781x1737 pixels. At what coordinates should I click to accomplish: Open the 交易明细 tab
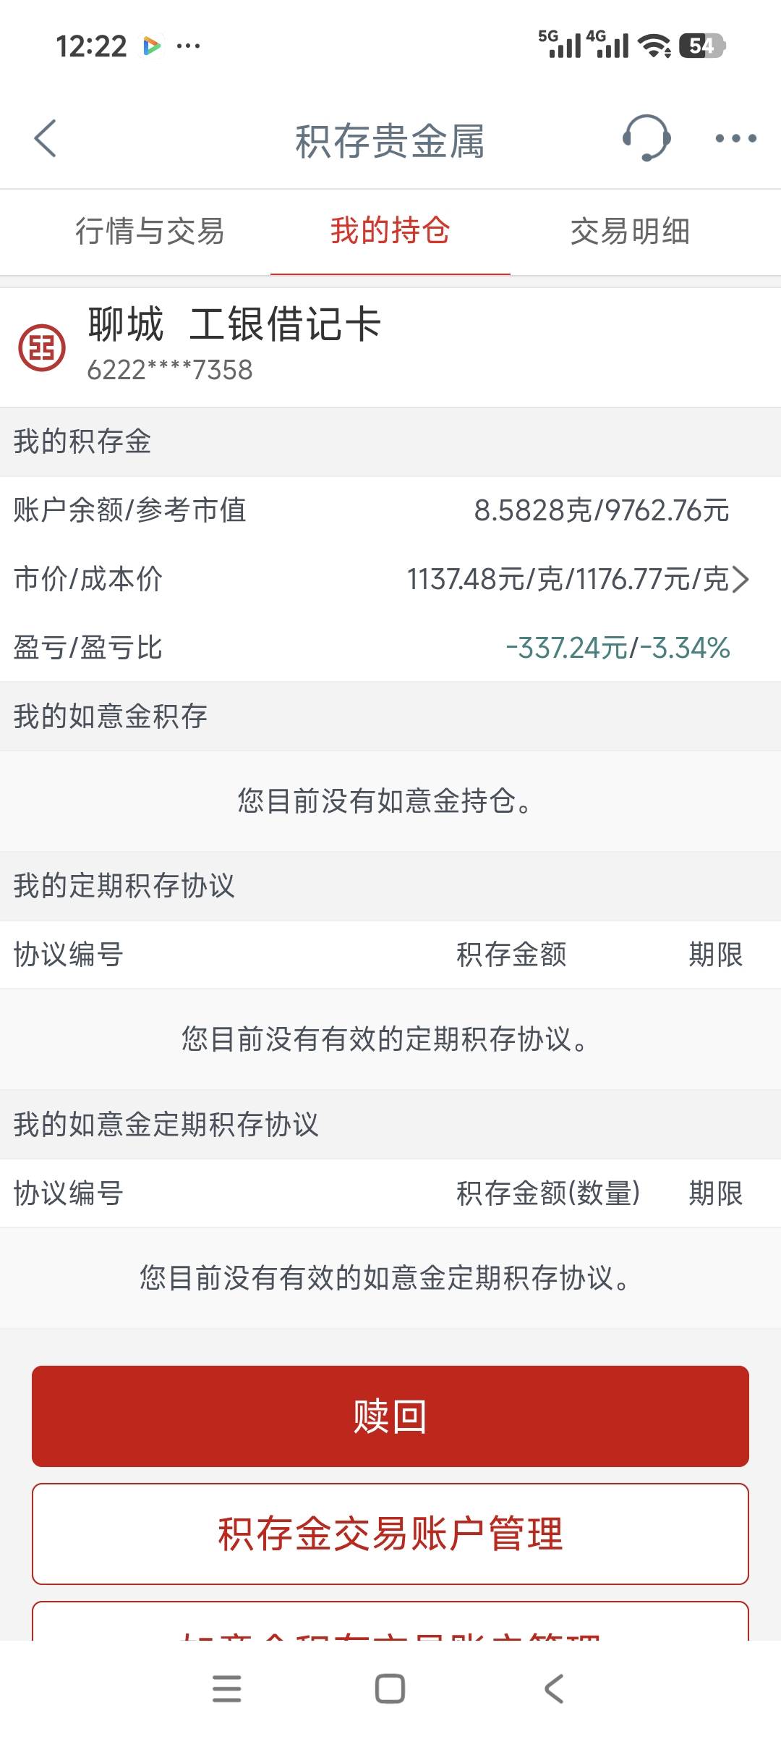point(630,232)
